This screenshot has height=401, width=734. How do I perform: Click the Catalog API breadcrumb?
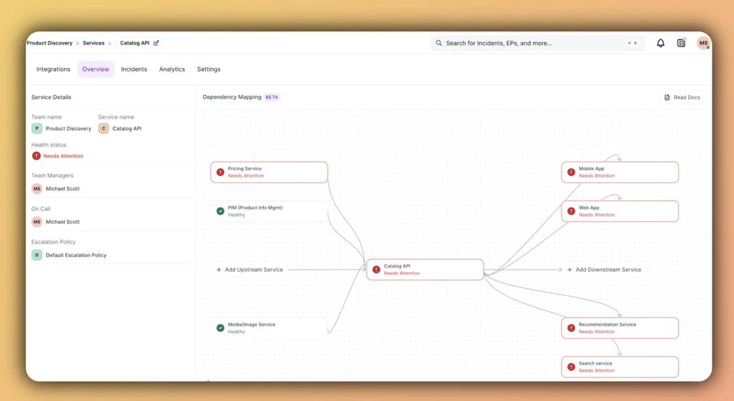click(x=135, y=43)
